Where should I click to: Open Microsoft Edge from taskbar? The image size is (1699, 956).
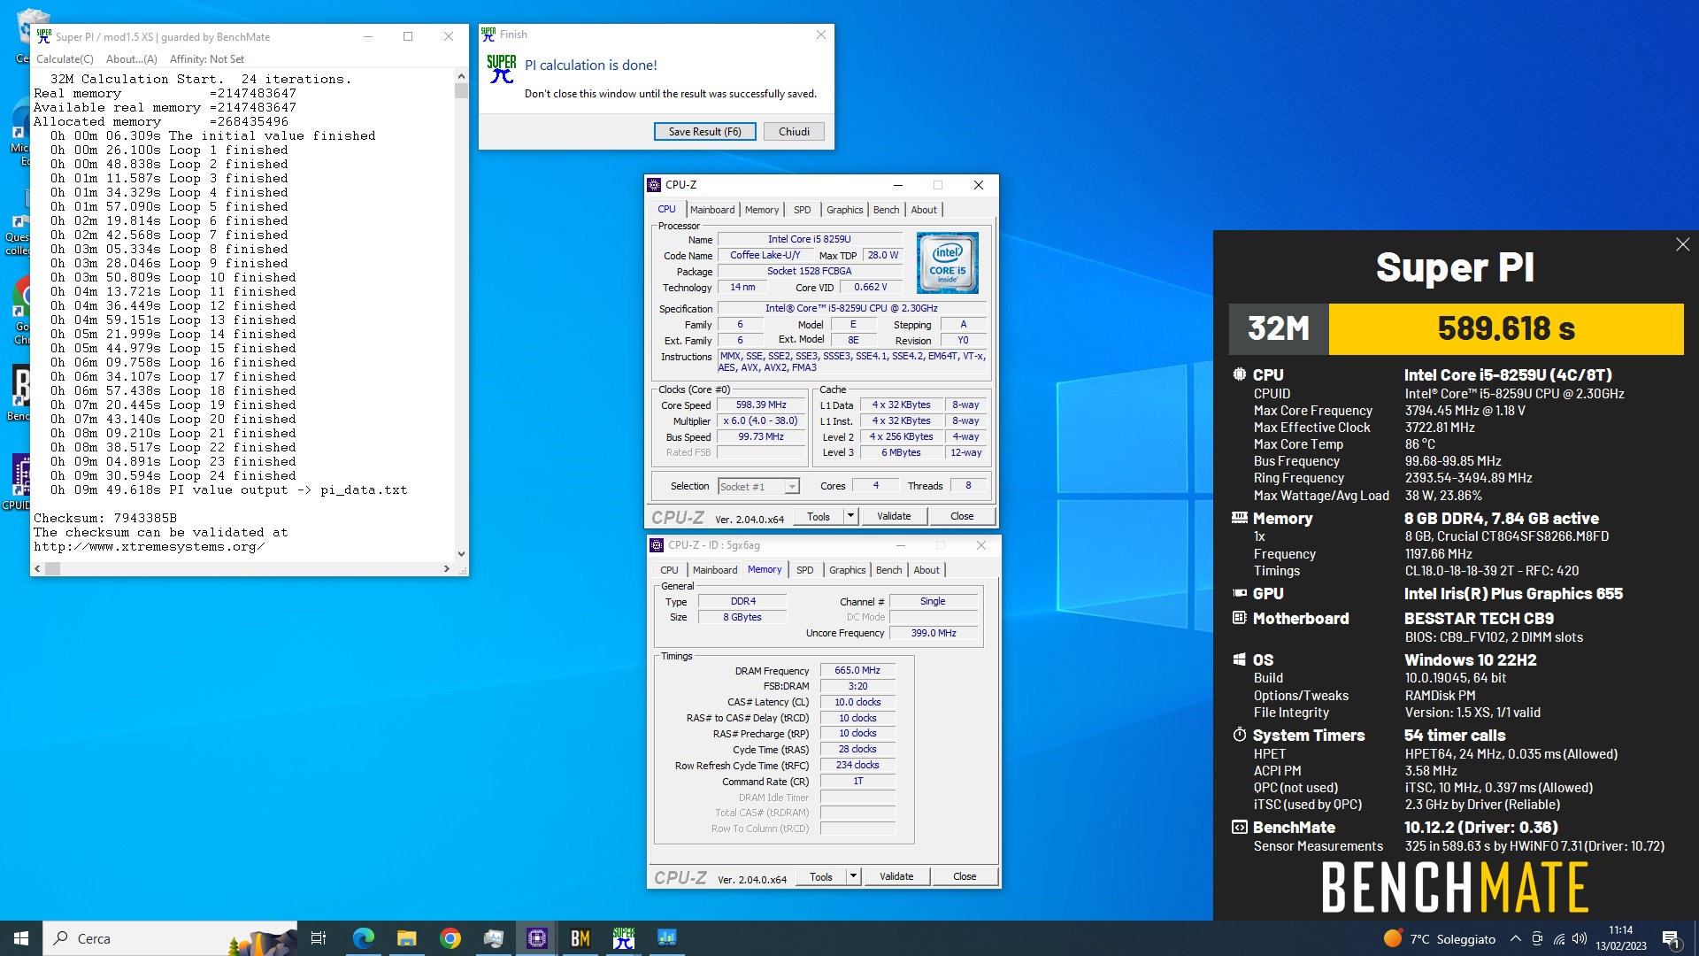[x=363, y=938]
